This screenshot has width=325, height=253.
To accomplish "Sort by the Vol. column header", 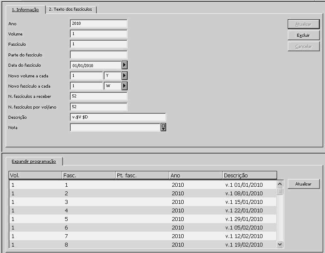I will [35, 175].
